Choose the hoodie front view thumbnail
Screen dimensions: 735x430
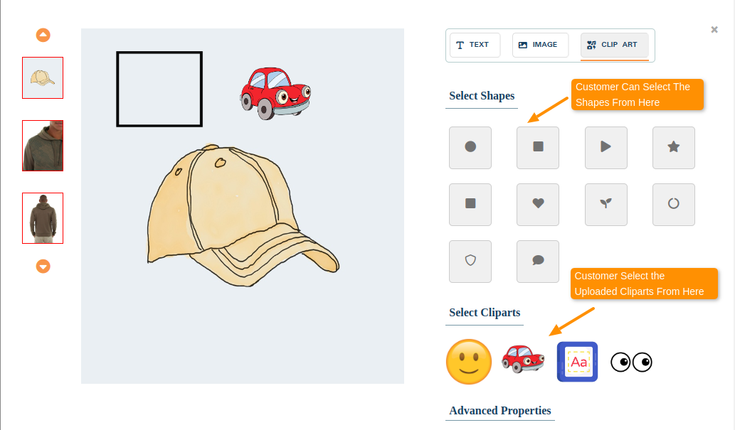[x=42, y=145]
